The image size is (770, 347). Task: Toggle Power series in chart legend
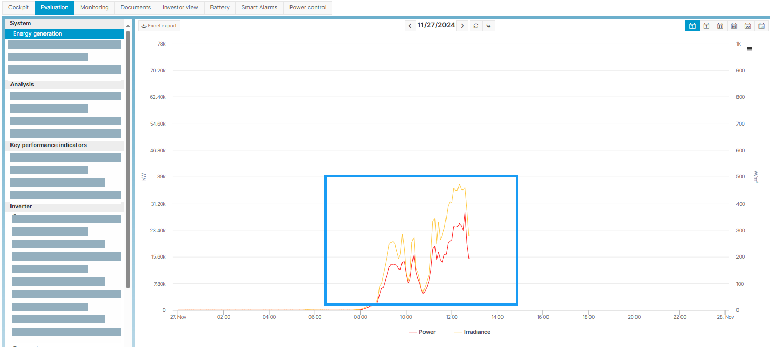(x=422, y=332)
